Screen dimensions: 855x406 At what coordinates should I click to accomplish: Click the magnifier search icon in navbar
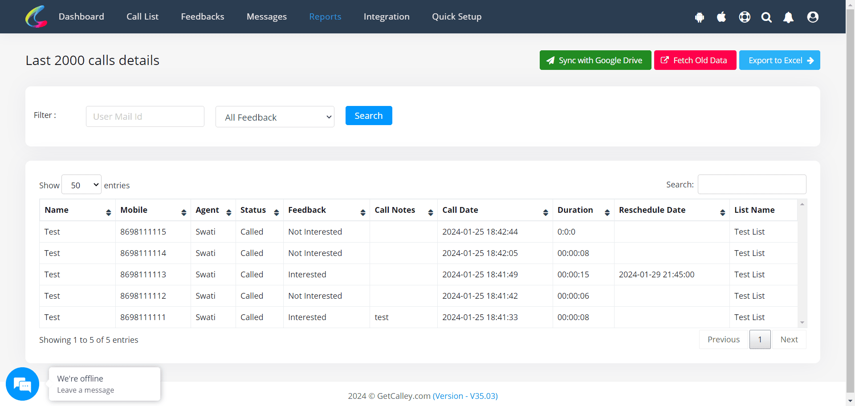pyautogui.click(x=766, y=17)
